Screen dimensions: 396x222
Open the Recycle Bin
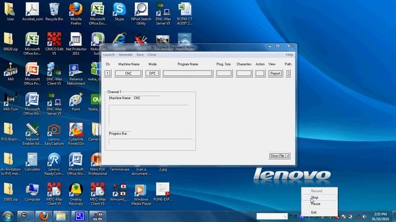pyautogui.click(x=54, y=12)
